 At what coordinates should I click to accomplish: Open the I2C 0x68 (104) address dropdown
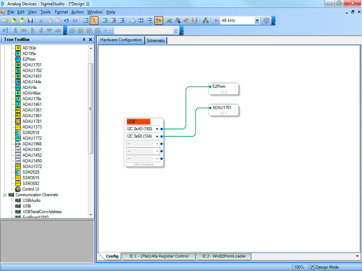coord(157,136)
